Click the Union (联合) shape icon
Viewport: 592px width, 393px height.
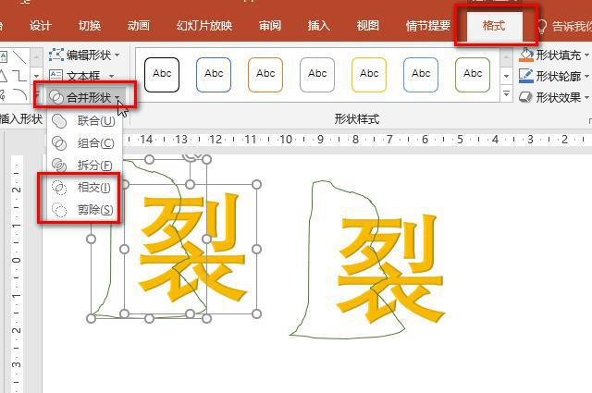60,120
